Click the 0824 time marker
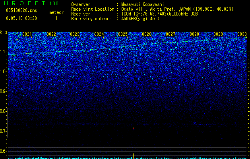This screenshot has height=159, width=250. pos(99,34)
